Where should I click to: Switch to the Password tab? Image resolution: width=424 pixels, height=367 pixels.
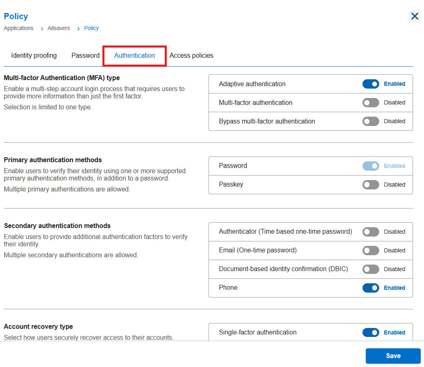[86, 56]
